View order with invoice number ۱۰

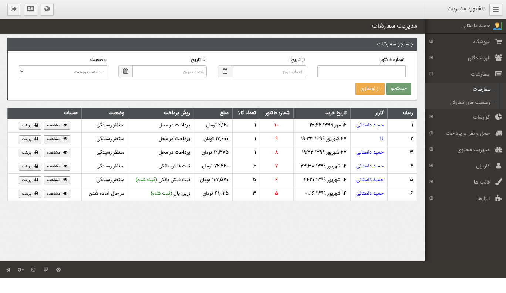[x=57, y=125]
